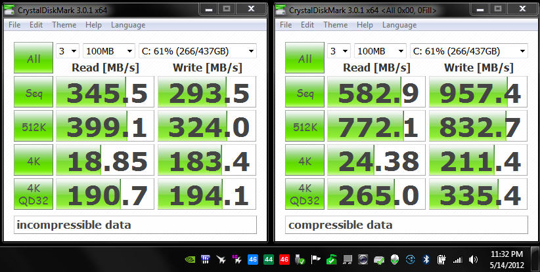The height and width of the screenshot is (272, 540).
Task: Click the 'compressible data' comment field
Action: pyautogui.click(x=407, y=225)
